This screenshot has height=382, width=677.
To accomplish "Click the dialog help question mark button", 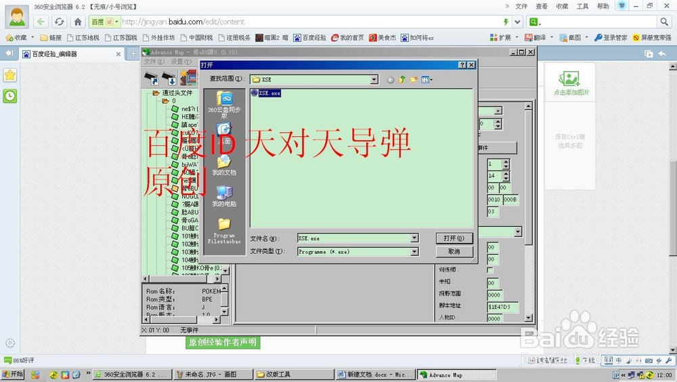I will click(462, 65).
